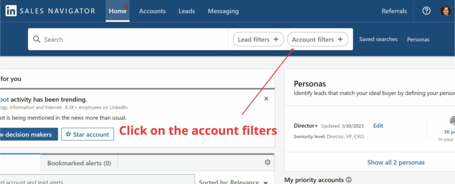This screenshot has height=184, width=455.
Task: Click the plus icon on Account filters
Action: (x=340, y=39)
